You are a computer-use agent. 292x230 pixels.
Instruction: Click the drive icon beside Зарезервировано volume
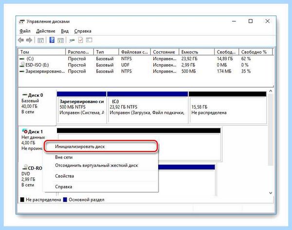(22, 71)
